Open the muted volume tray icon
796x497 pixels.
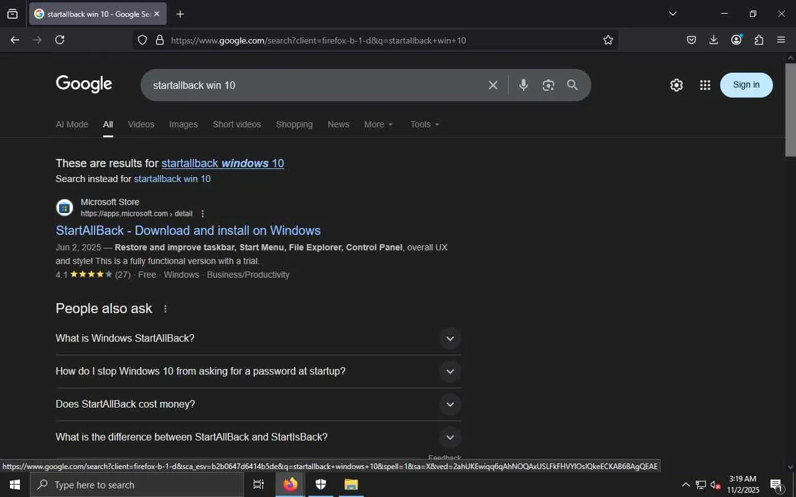[716, 485]
